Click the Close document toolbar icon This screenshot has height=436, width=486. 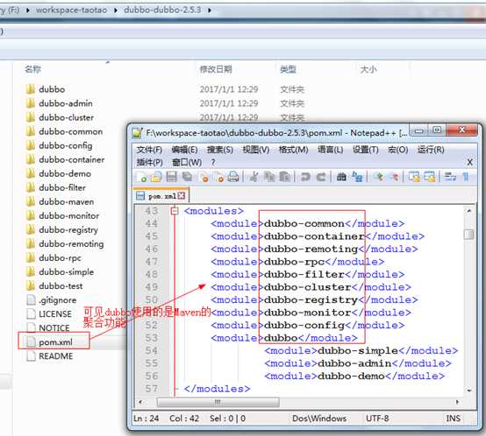coord(204,177)
